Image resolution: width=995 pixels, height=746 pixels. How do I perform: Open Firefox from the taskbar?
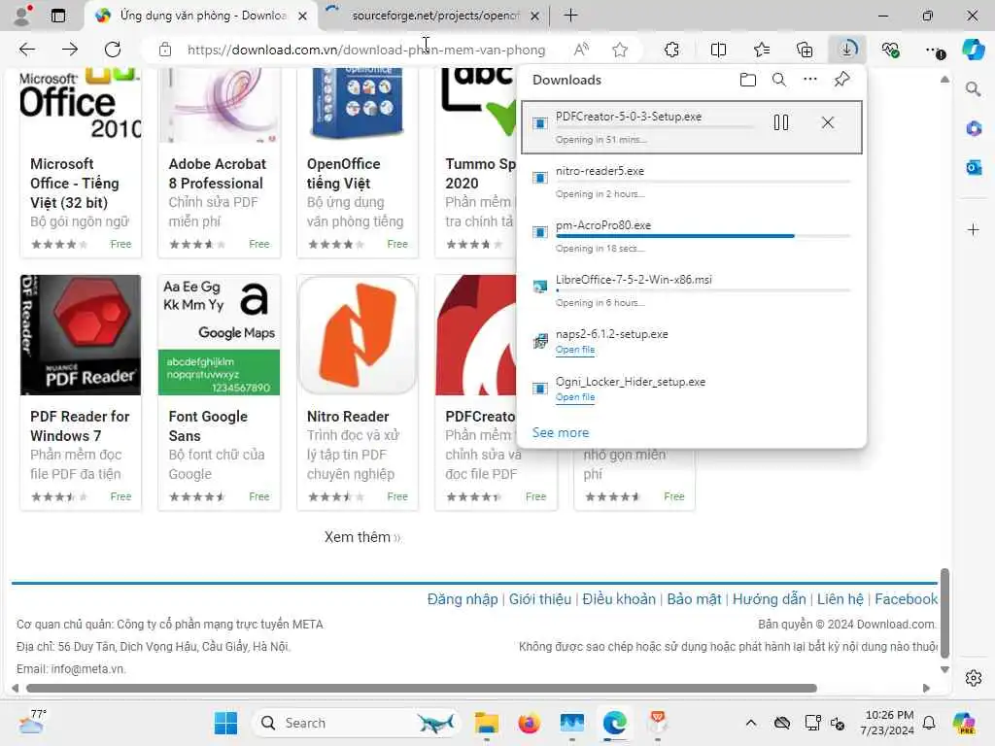click(x=529, y=723)
